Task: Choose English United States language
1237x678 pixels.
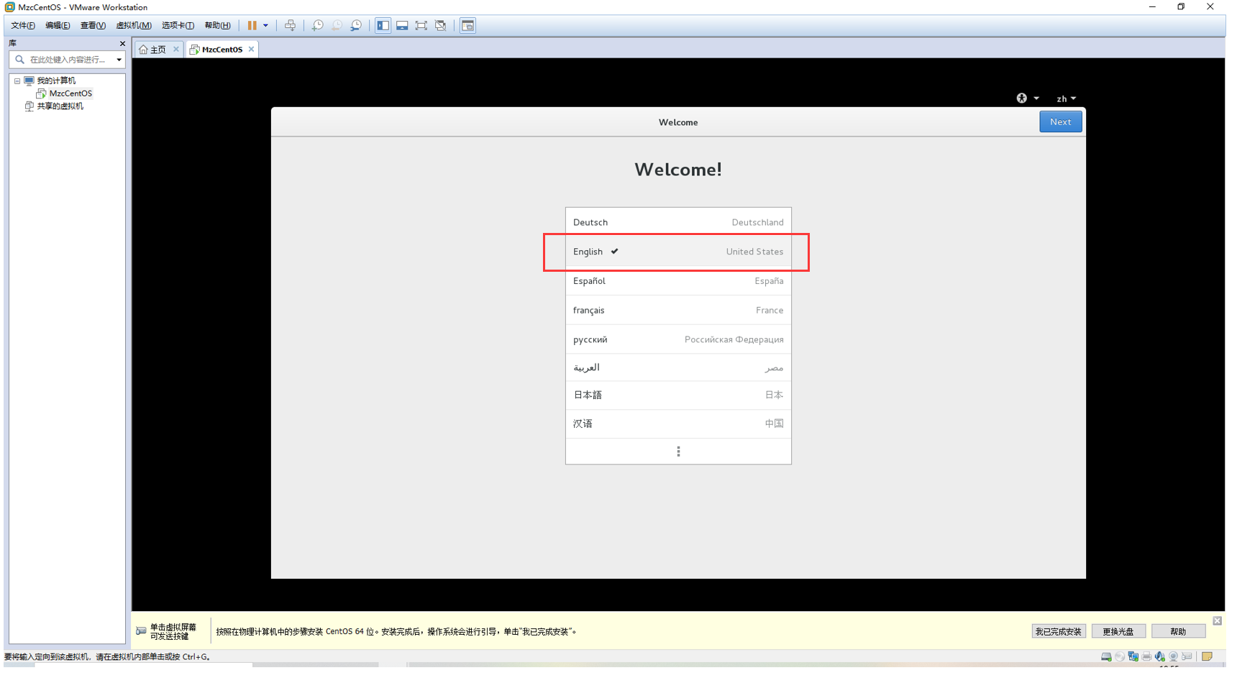Action: click(678, 252)
